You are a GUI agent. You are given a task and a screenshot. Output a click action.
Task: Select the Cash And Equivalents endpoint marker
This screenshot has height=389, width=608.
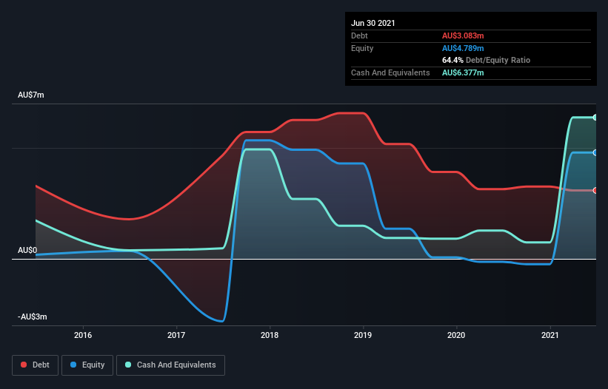pyautogui.click(x=595, y=118)
